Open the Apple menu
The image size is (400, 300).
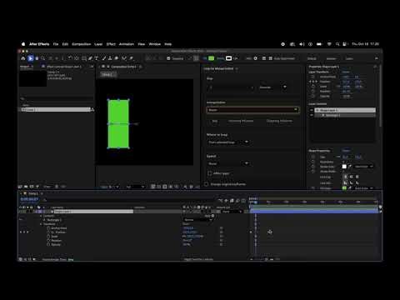pyautogui.click(x=23, y=44)
